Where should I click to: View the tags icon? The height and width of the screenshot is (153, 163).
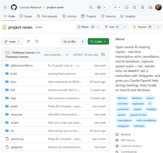coord(37,41)
